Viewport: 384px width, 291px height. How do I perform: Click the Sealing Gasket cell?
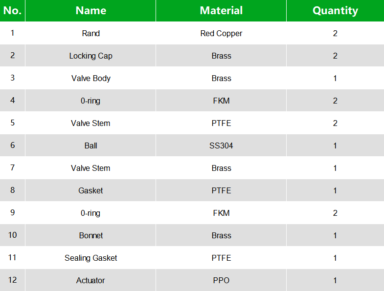[x=90, y=258]
